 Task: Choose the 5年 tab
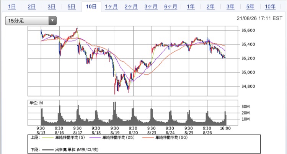point(250,7)
